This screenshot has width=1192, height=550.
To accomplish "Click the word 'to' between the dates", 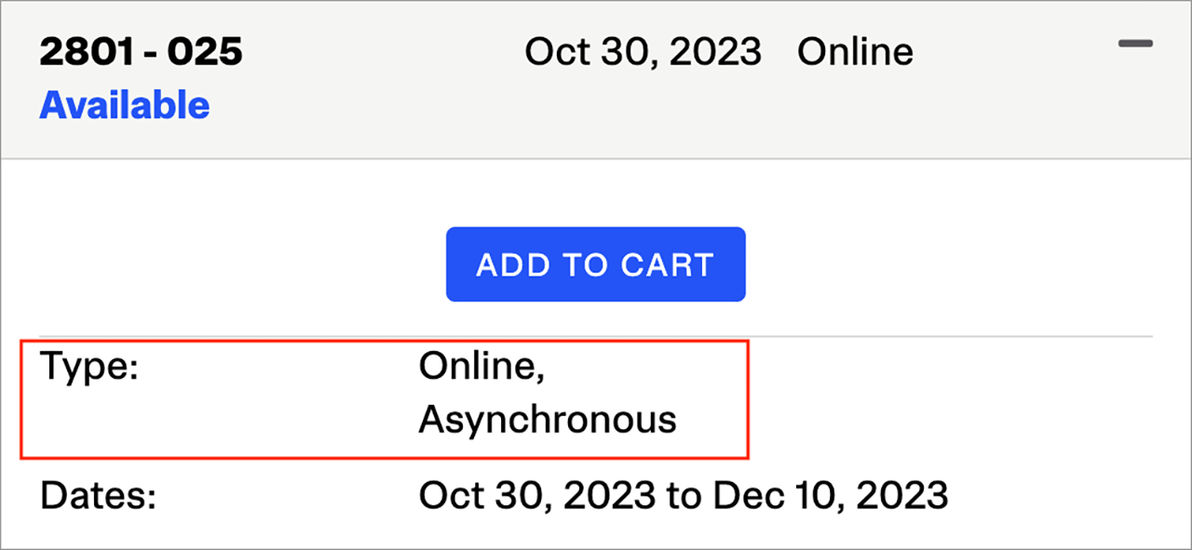I will tap(684, 495).
